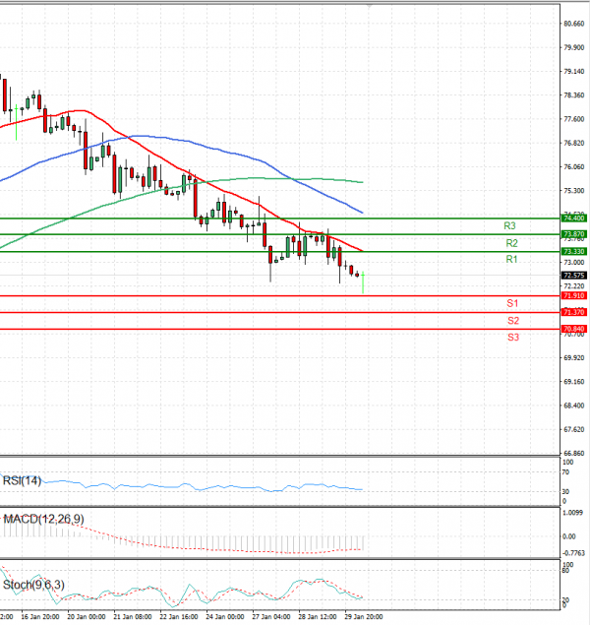
Task: Click the 68.400 price axis value
Action: tap(574, 406)
